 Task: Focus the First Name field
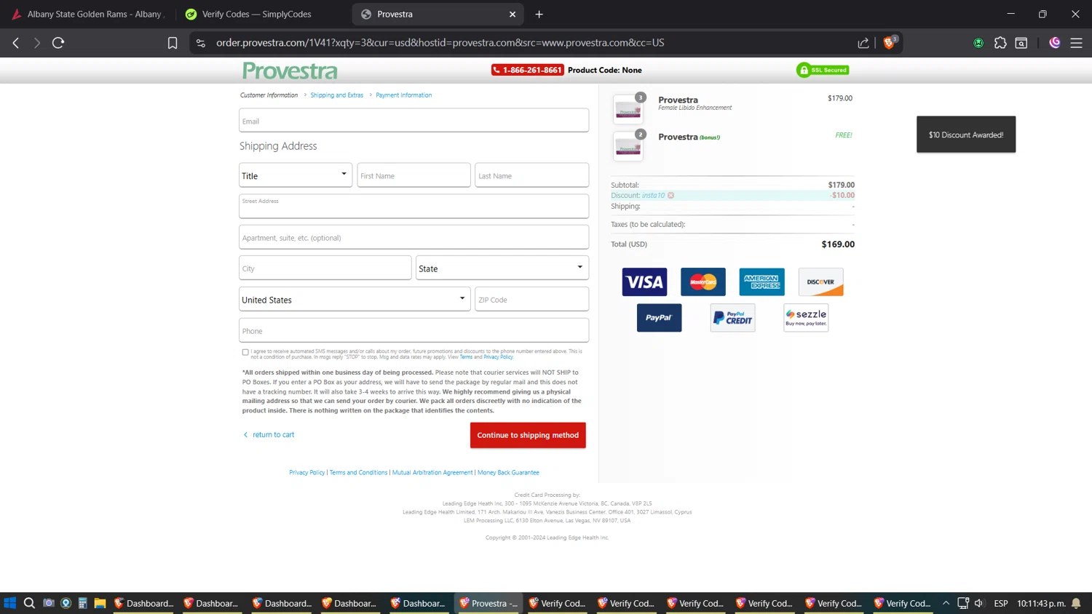(x=414, y=175)
